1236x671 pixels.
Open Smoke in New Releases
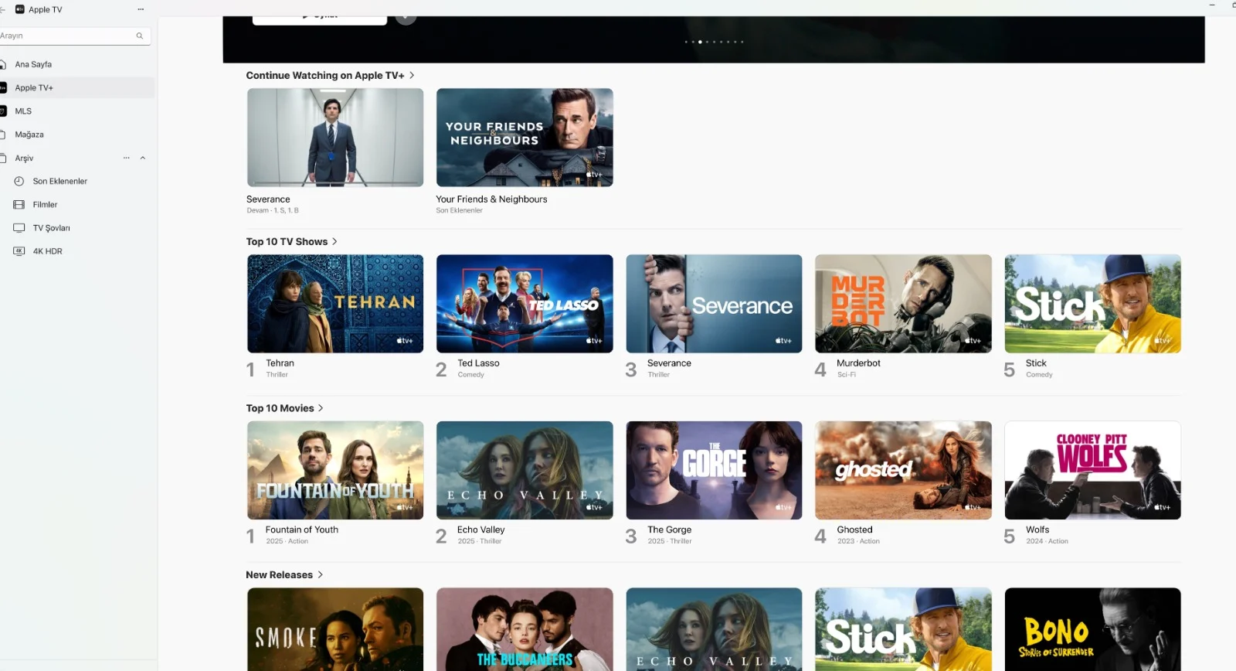(x=335, y=629)
